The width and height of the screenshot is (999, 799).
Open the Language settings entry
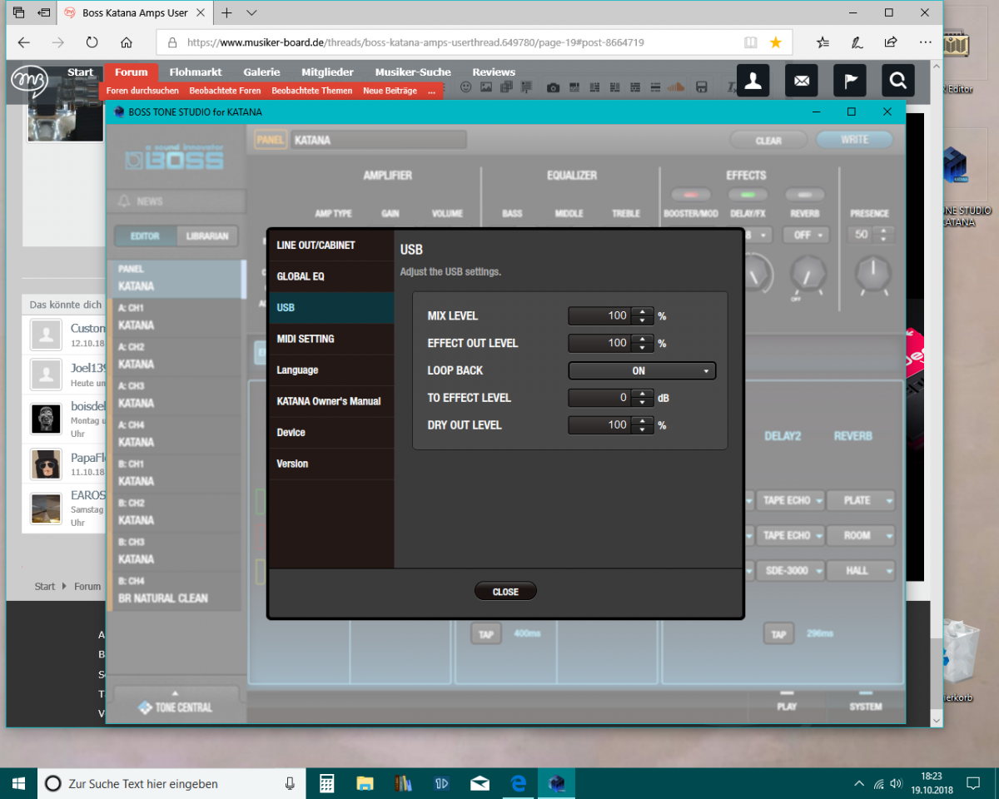[331, 370]
